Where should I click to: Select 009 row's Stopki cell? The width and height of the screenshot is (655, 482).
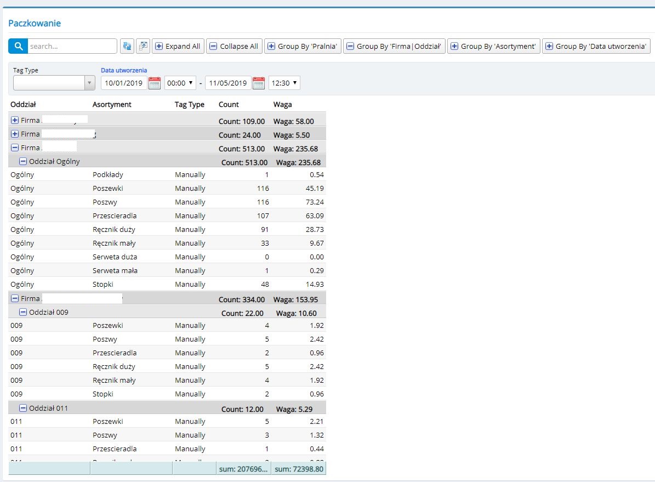coord(102,394)
